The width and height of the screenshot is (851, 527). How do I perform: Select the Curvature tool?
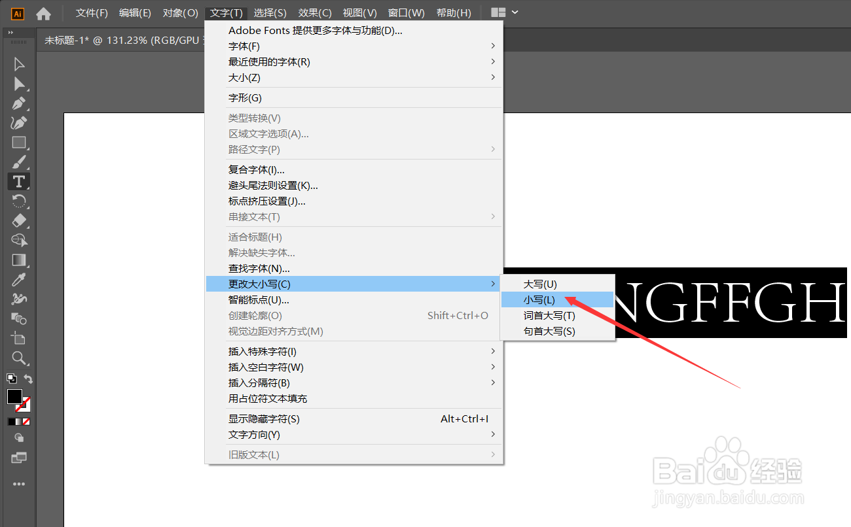[x=19, y=123]
